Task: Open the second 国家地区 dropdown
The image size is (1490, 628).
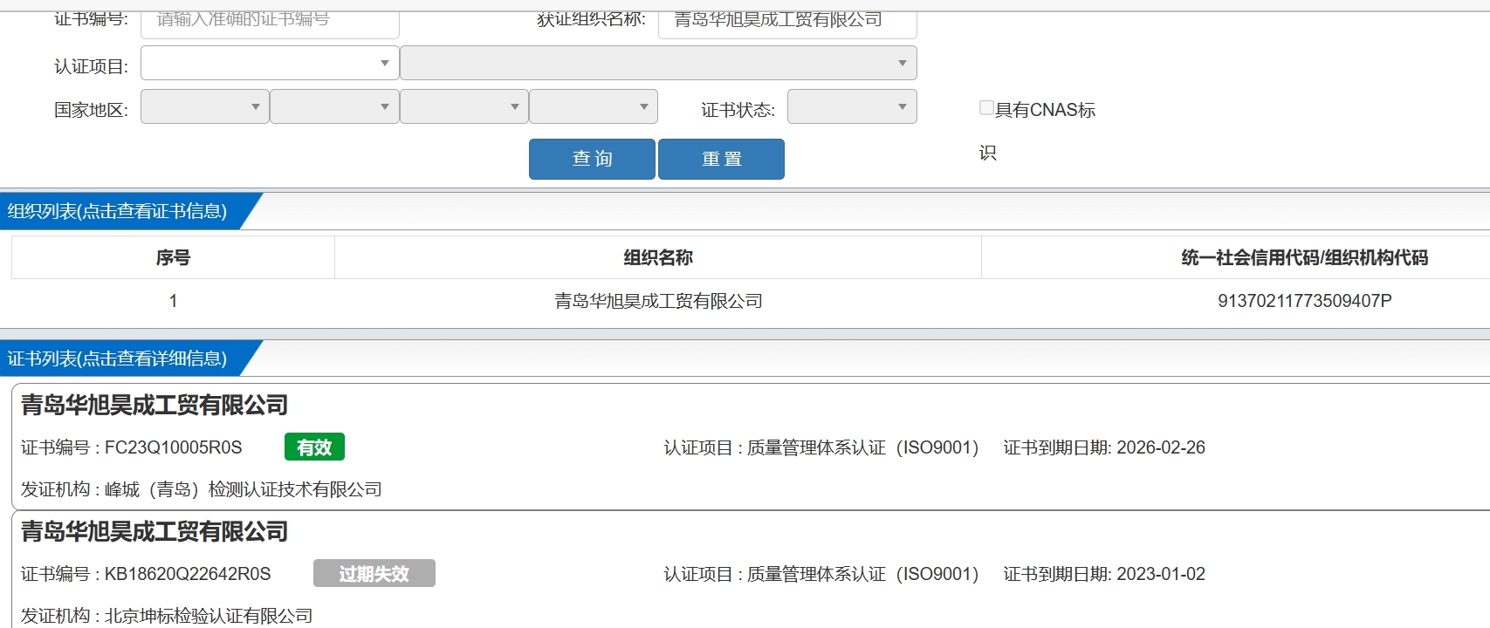Action: 334,106
